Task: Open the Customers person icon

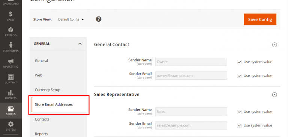Action: 10,45
